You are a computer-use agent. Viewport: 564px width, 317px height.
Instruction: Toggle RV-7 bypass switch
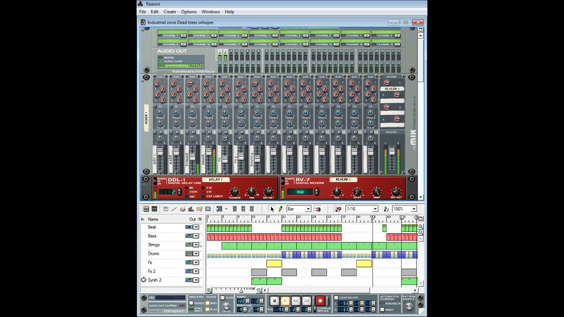point(282,181)
